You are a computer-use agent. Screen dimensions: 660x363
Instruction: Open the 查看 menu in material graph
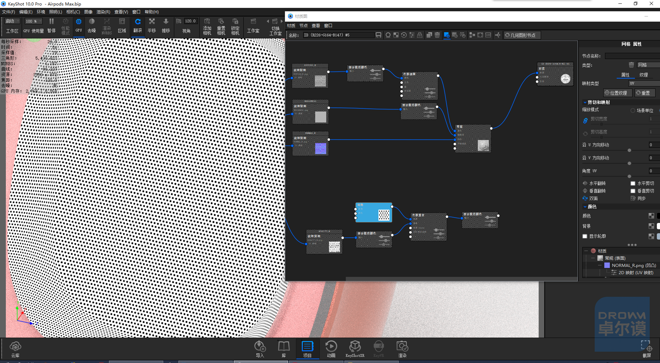click(x=316, y=26)
